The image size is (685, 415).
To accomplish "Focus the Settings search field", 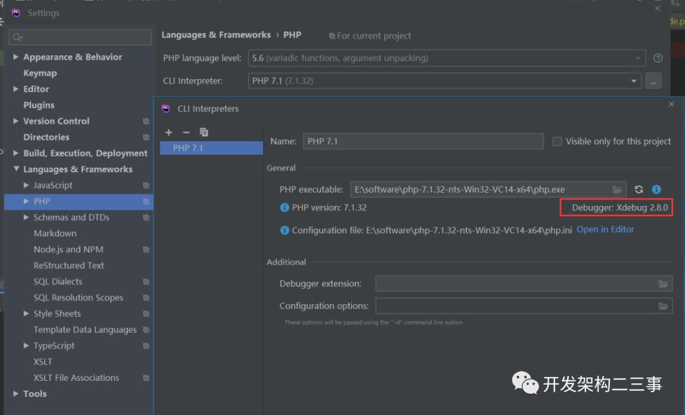I will [80, 37].
